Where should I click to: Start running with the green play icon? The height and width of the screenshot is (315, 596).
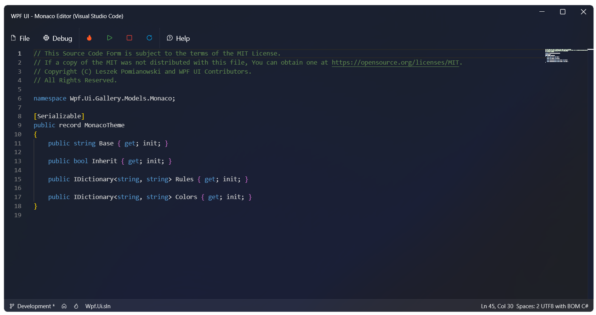tap(110, 38)
